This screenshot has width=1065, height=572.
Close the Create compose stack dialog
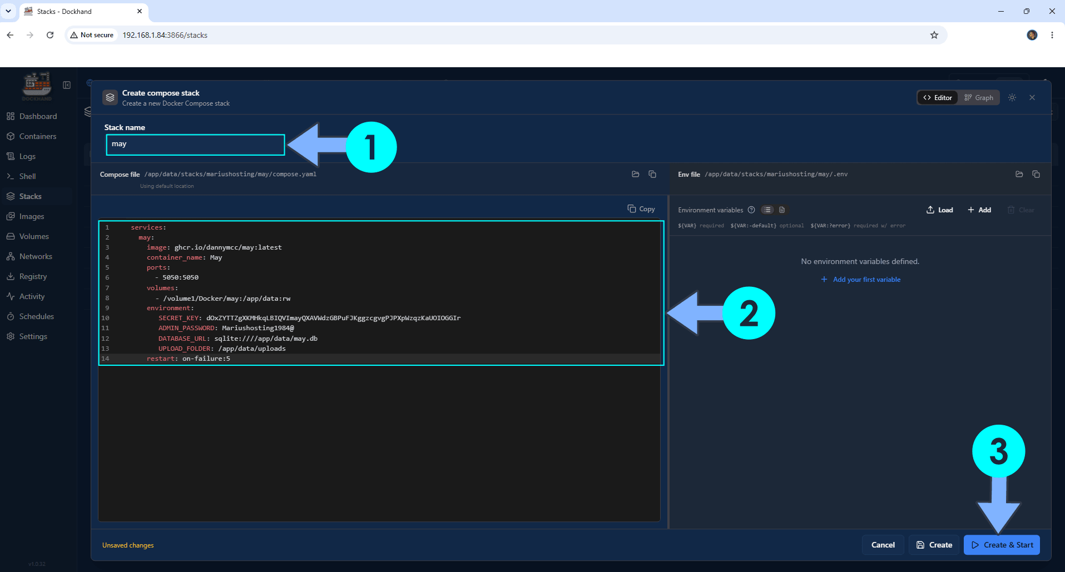point(1032,97)
